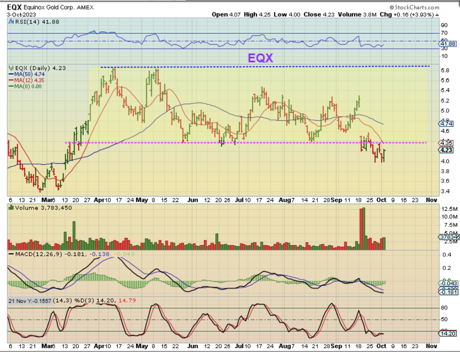Click the EQX (Daily) 4.23 legend label
The height and width of the screenshot is (352, 460).
pos(40,68)
